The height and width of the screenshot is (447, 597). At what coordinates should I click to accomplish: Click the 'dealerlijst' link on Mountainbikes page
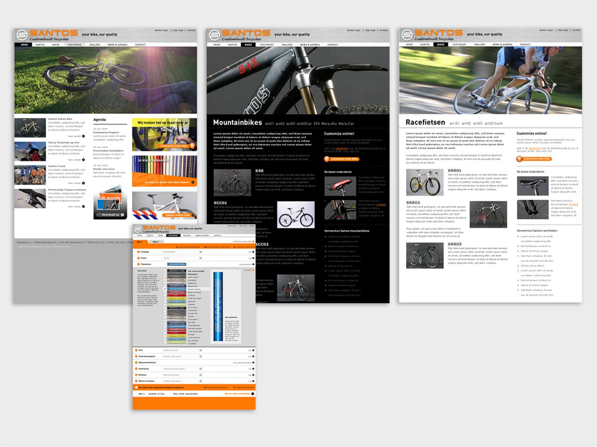(342, 148)
